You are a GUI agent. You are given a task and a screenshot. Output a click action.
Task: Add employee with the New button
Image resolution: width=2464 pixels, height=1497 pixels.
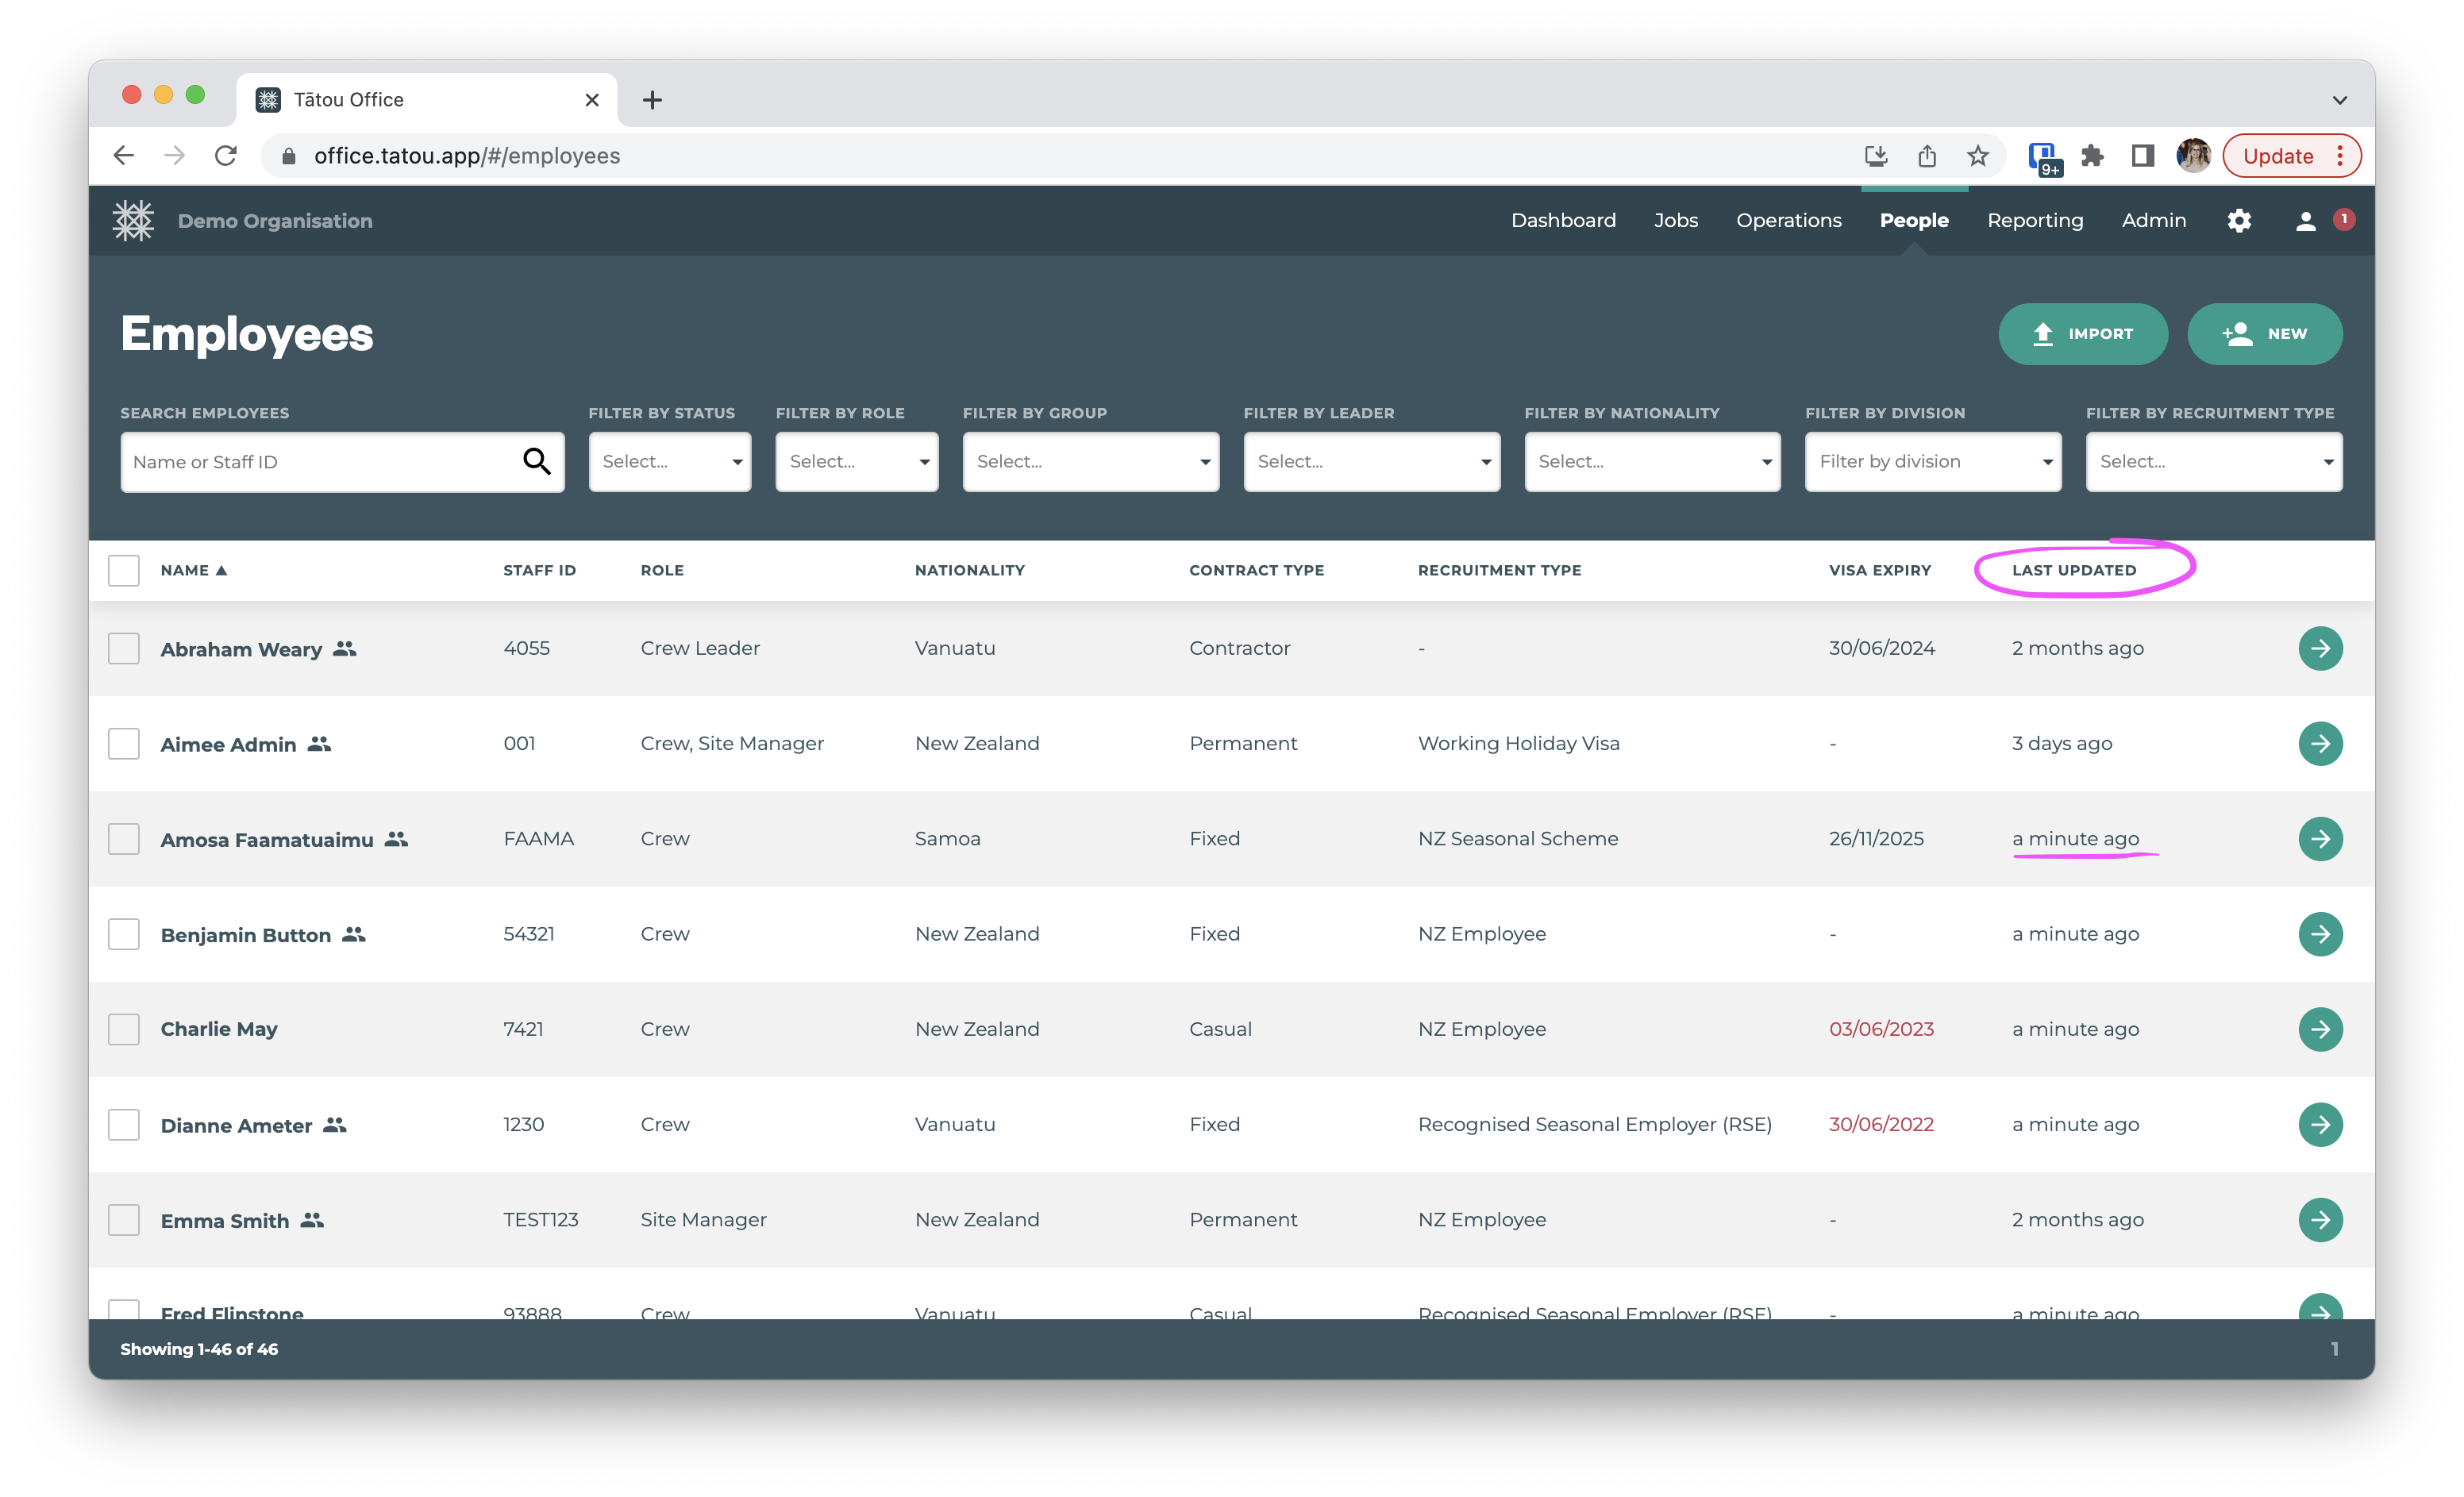tap(2263, 334)
